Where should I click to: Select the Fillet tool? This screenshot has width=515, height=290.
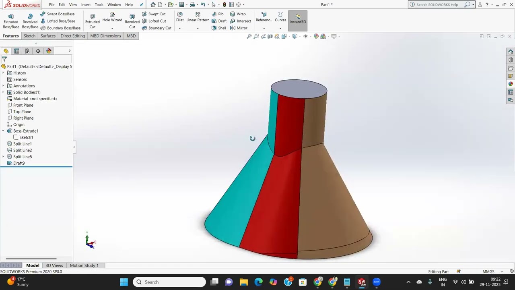tap(180, 17)
